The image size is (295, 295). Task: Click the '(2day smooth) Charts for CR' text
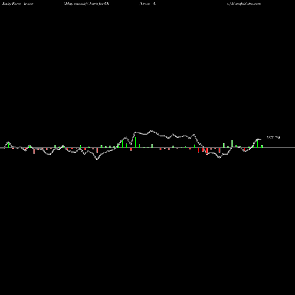pos(86,4)
